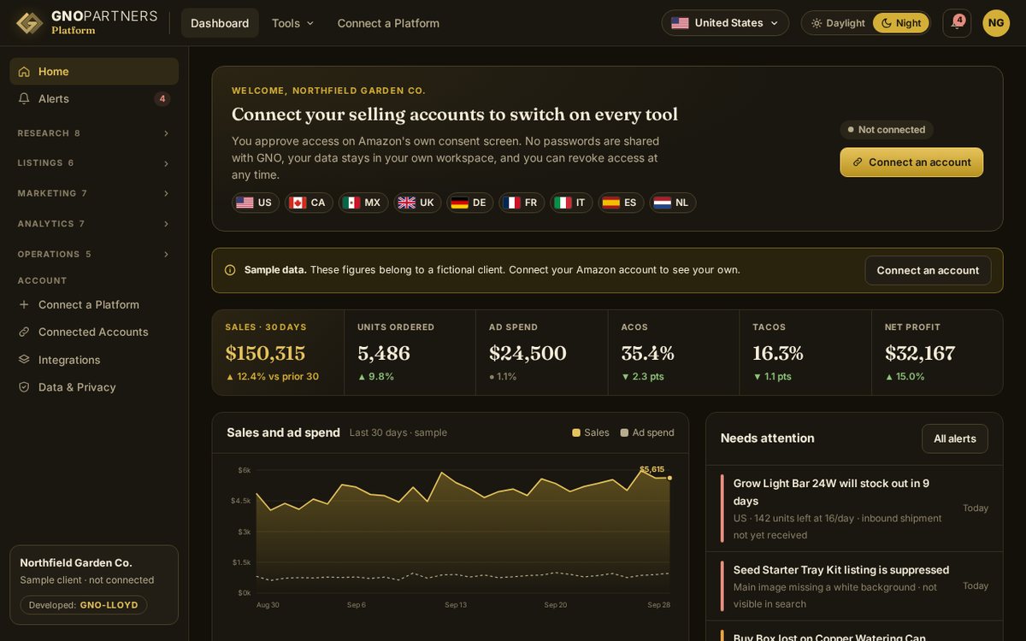Open the Grow Light Bar 24W stock alert
This screenshot has width=1026, height=641.
click(854, 509)
